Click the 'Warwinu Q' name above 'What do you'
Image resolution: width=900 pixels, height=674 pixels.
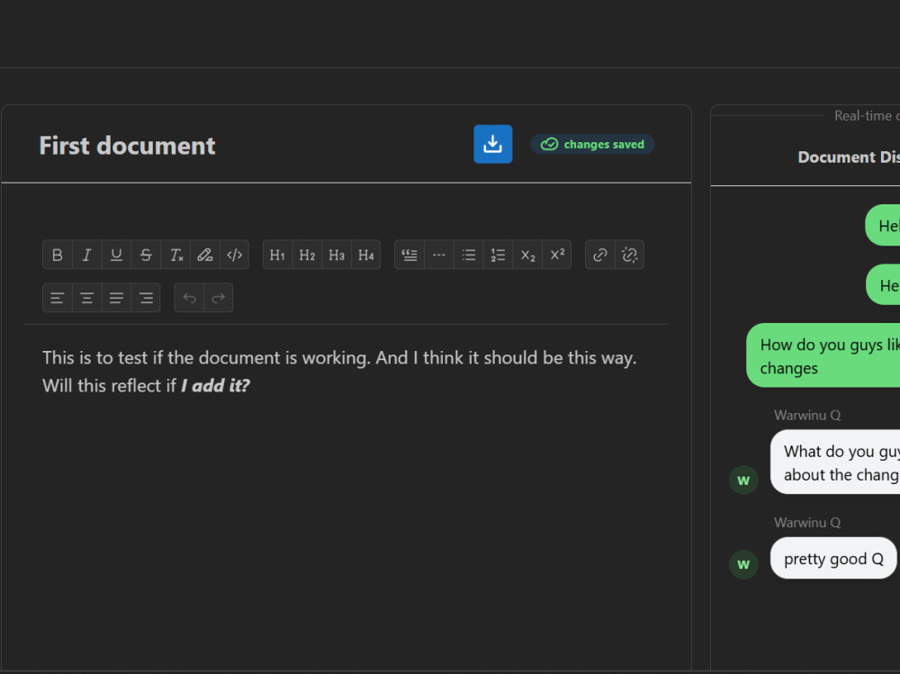tap(807, 415)
